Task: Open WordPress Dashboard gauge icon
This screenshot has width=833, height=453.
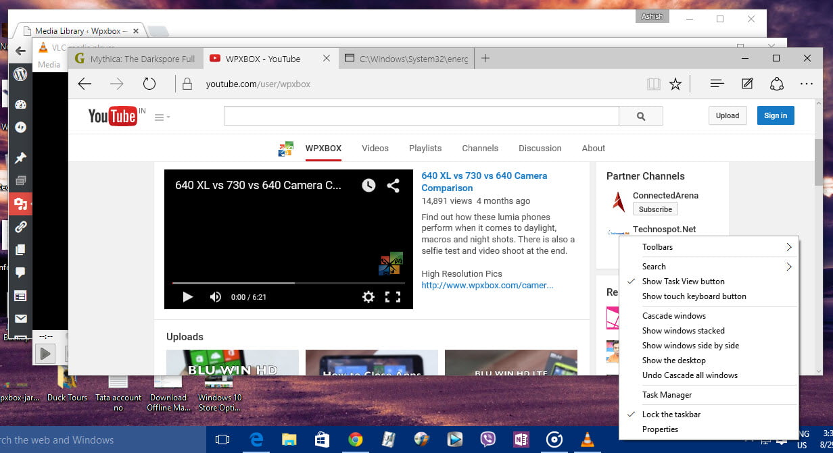Action: [20, 104]
